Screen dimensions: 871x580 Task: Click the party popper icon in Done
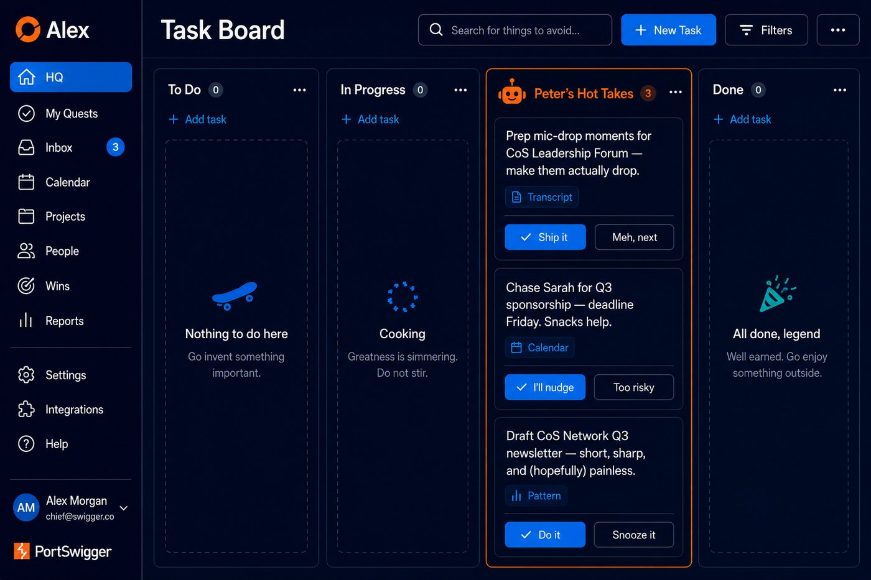click(x=777, y=294)
